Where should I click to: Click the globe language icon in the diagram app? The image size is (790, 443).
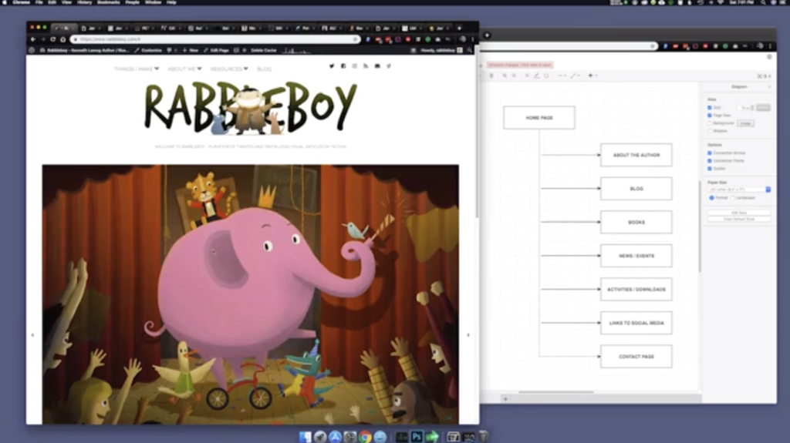769,57
